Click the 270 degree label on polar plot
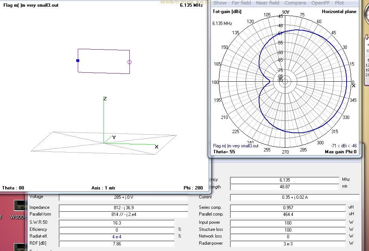369x251 pixels. point(285,152)
